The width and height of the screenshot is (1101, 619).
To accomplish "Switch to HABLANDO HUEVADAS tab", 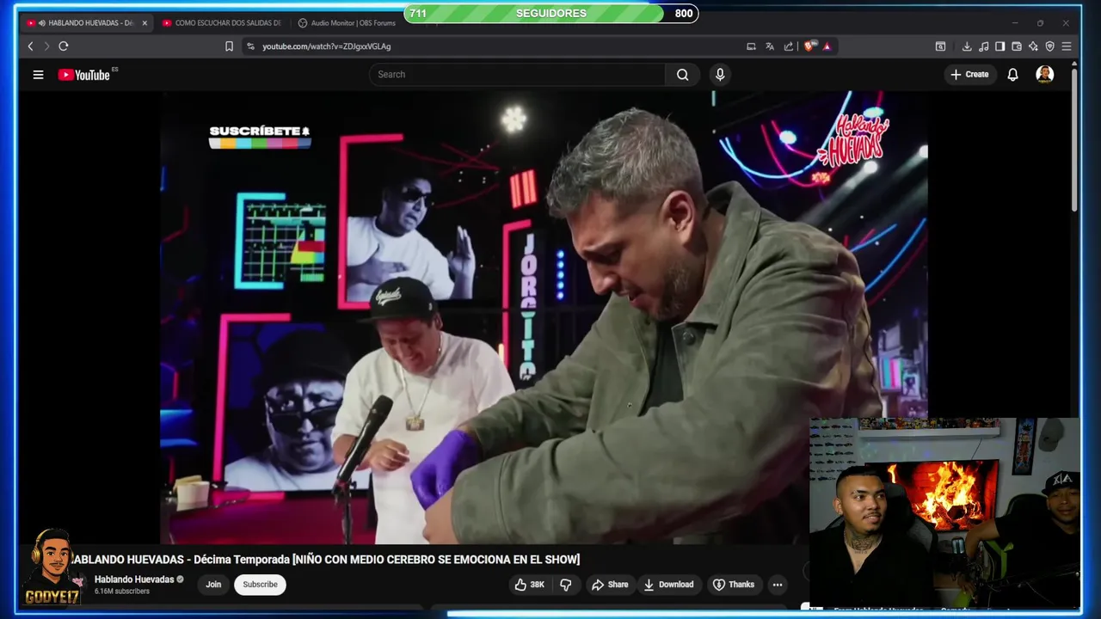I will (x=88, y=23).
